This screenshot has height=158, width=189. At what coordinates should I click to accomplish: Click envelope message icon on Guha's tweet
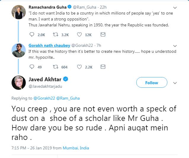tap(103, 35)
